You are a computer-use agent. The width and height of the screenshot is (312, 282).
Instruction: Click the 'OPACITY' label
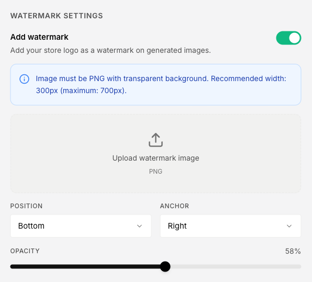click(x=25, y=251)
